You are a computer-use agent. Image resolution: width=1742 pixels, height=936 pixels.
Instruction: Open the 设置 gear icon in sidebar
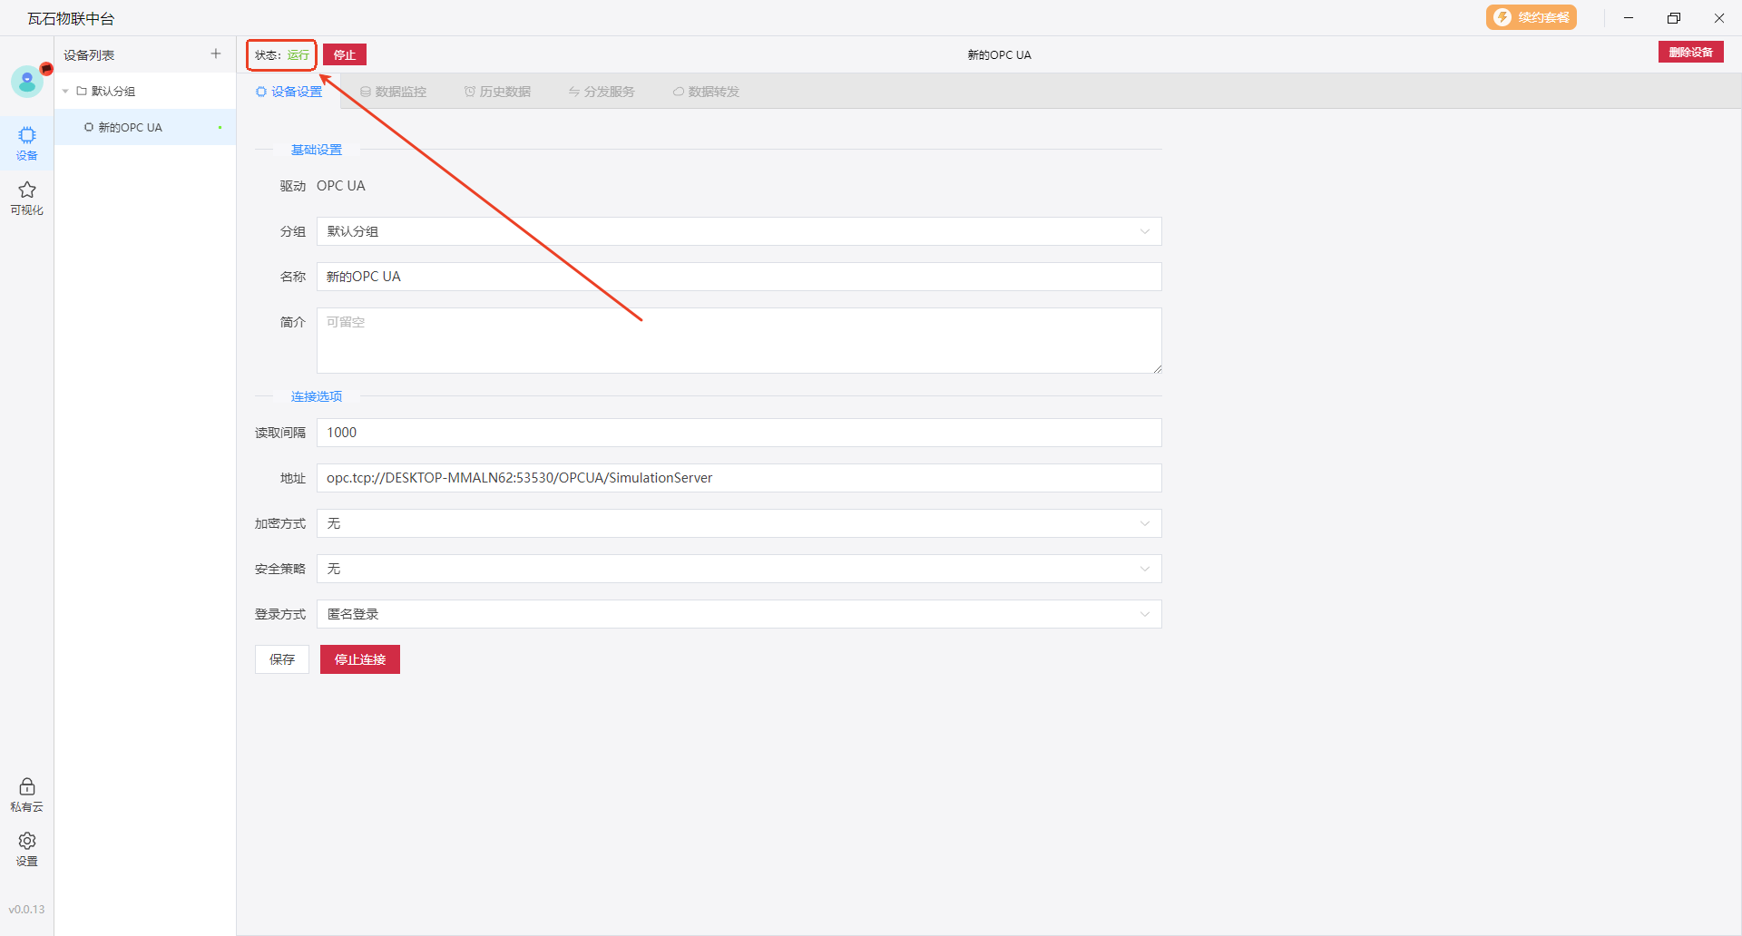(27, 848)
